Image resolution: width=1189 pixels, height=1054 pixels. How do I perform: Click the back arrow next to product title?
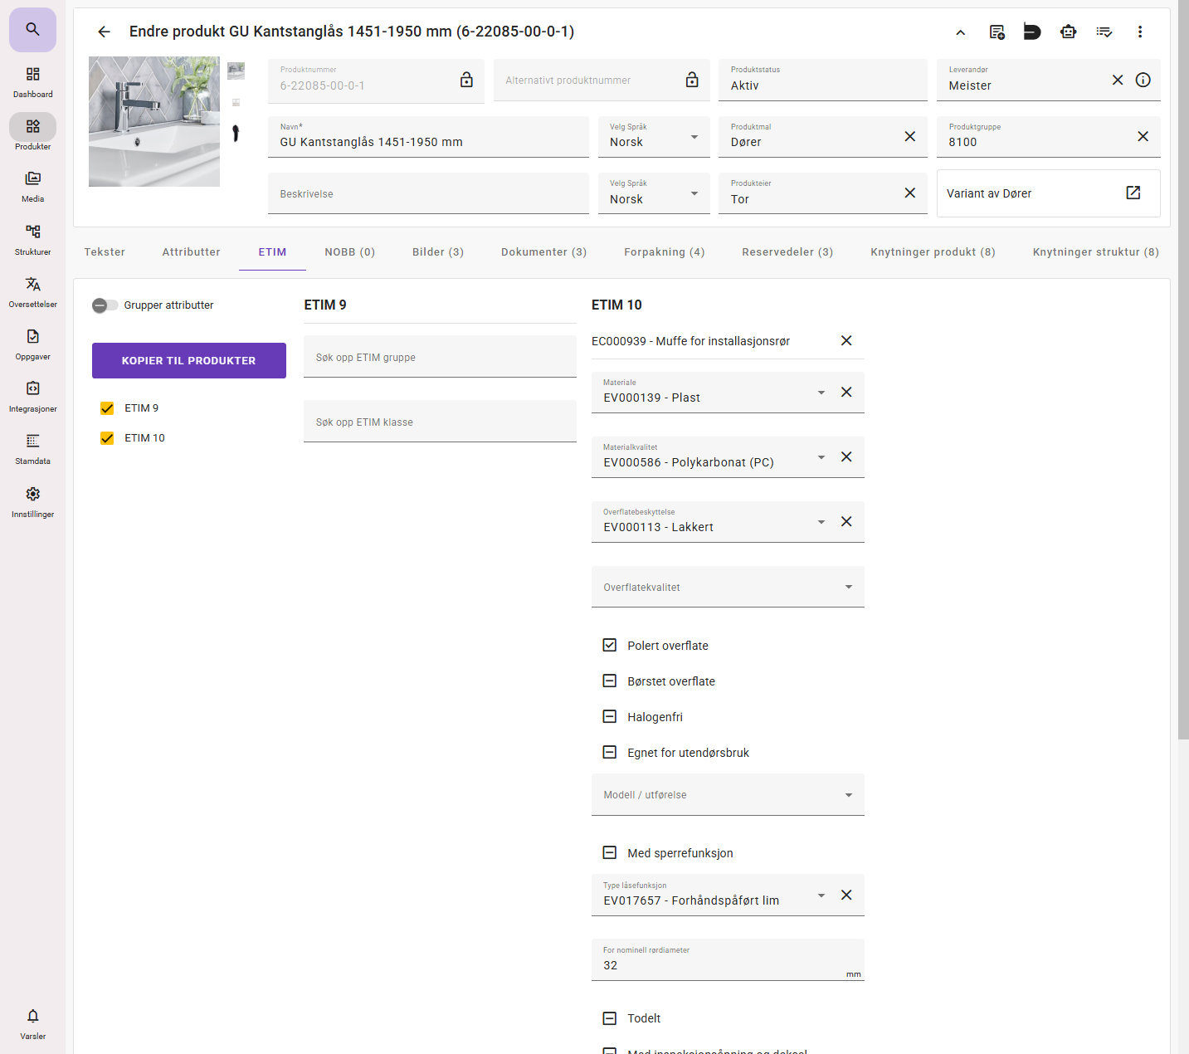point(104,32)
